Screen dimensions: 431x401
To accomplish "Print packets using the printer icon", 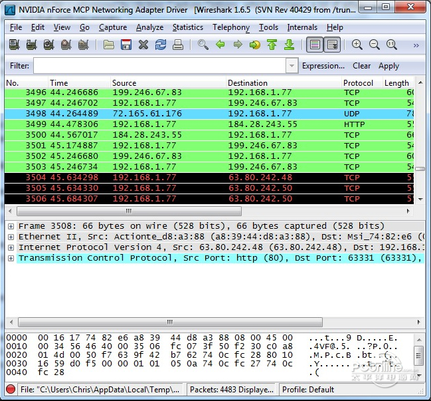I will click(x=178, y=45).
